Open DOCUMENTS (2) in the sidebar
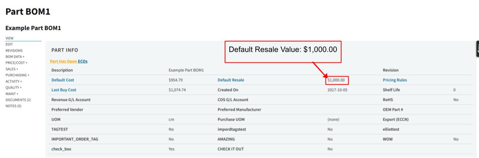This screenshot has width=479, height=158. [18, 100]
